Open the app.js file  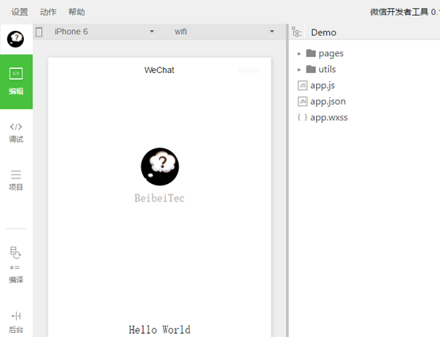coord(316,86)
